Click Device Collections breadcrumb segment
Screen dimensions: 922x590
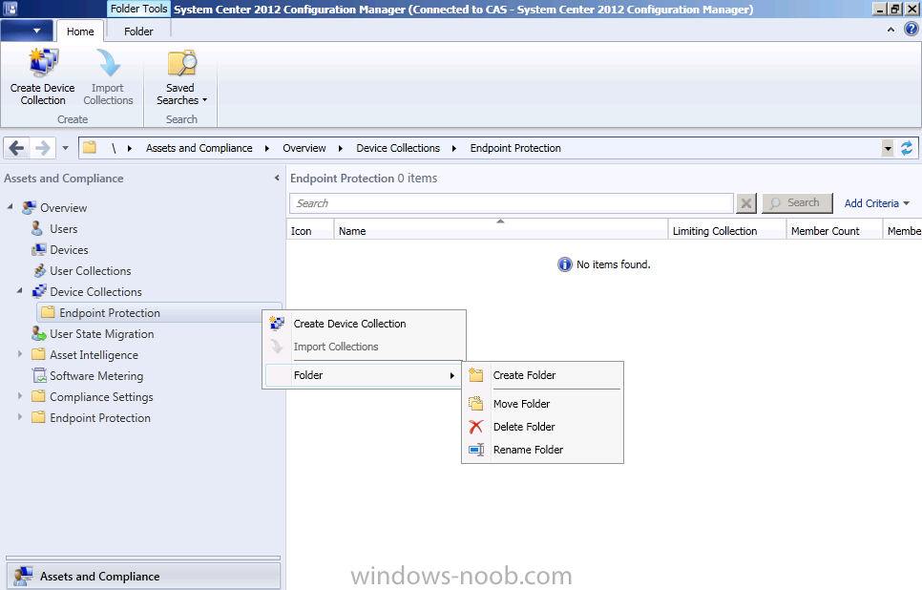[398, 148]
